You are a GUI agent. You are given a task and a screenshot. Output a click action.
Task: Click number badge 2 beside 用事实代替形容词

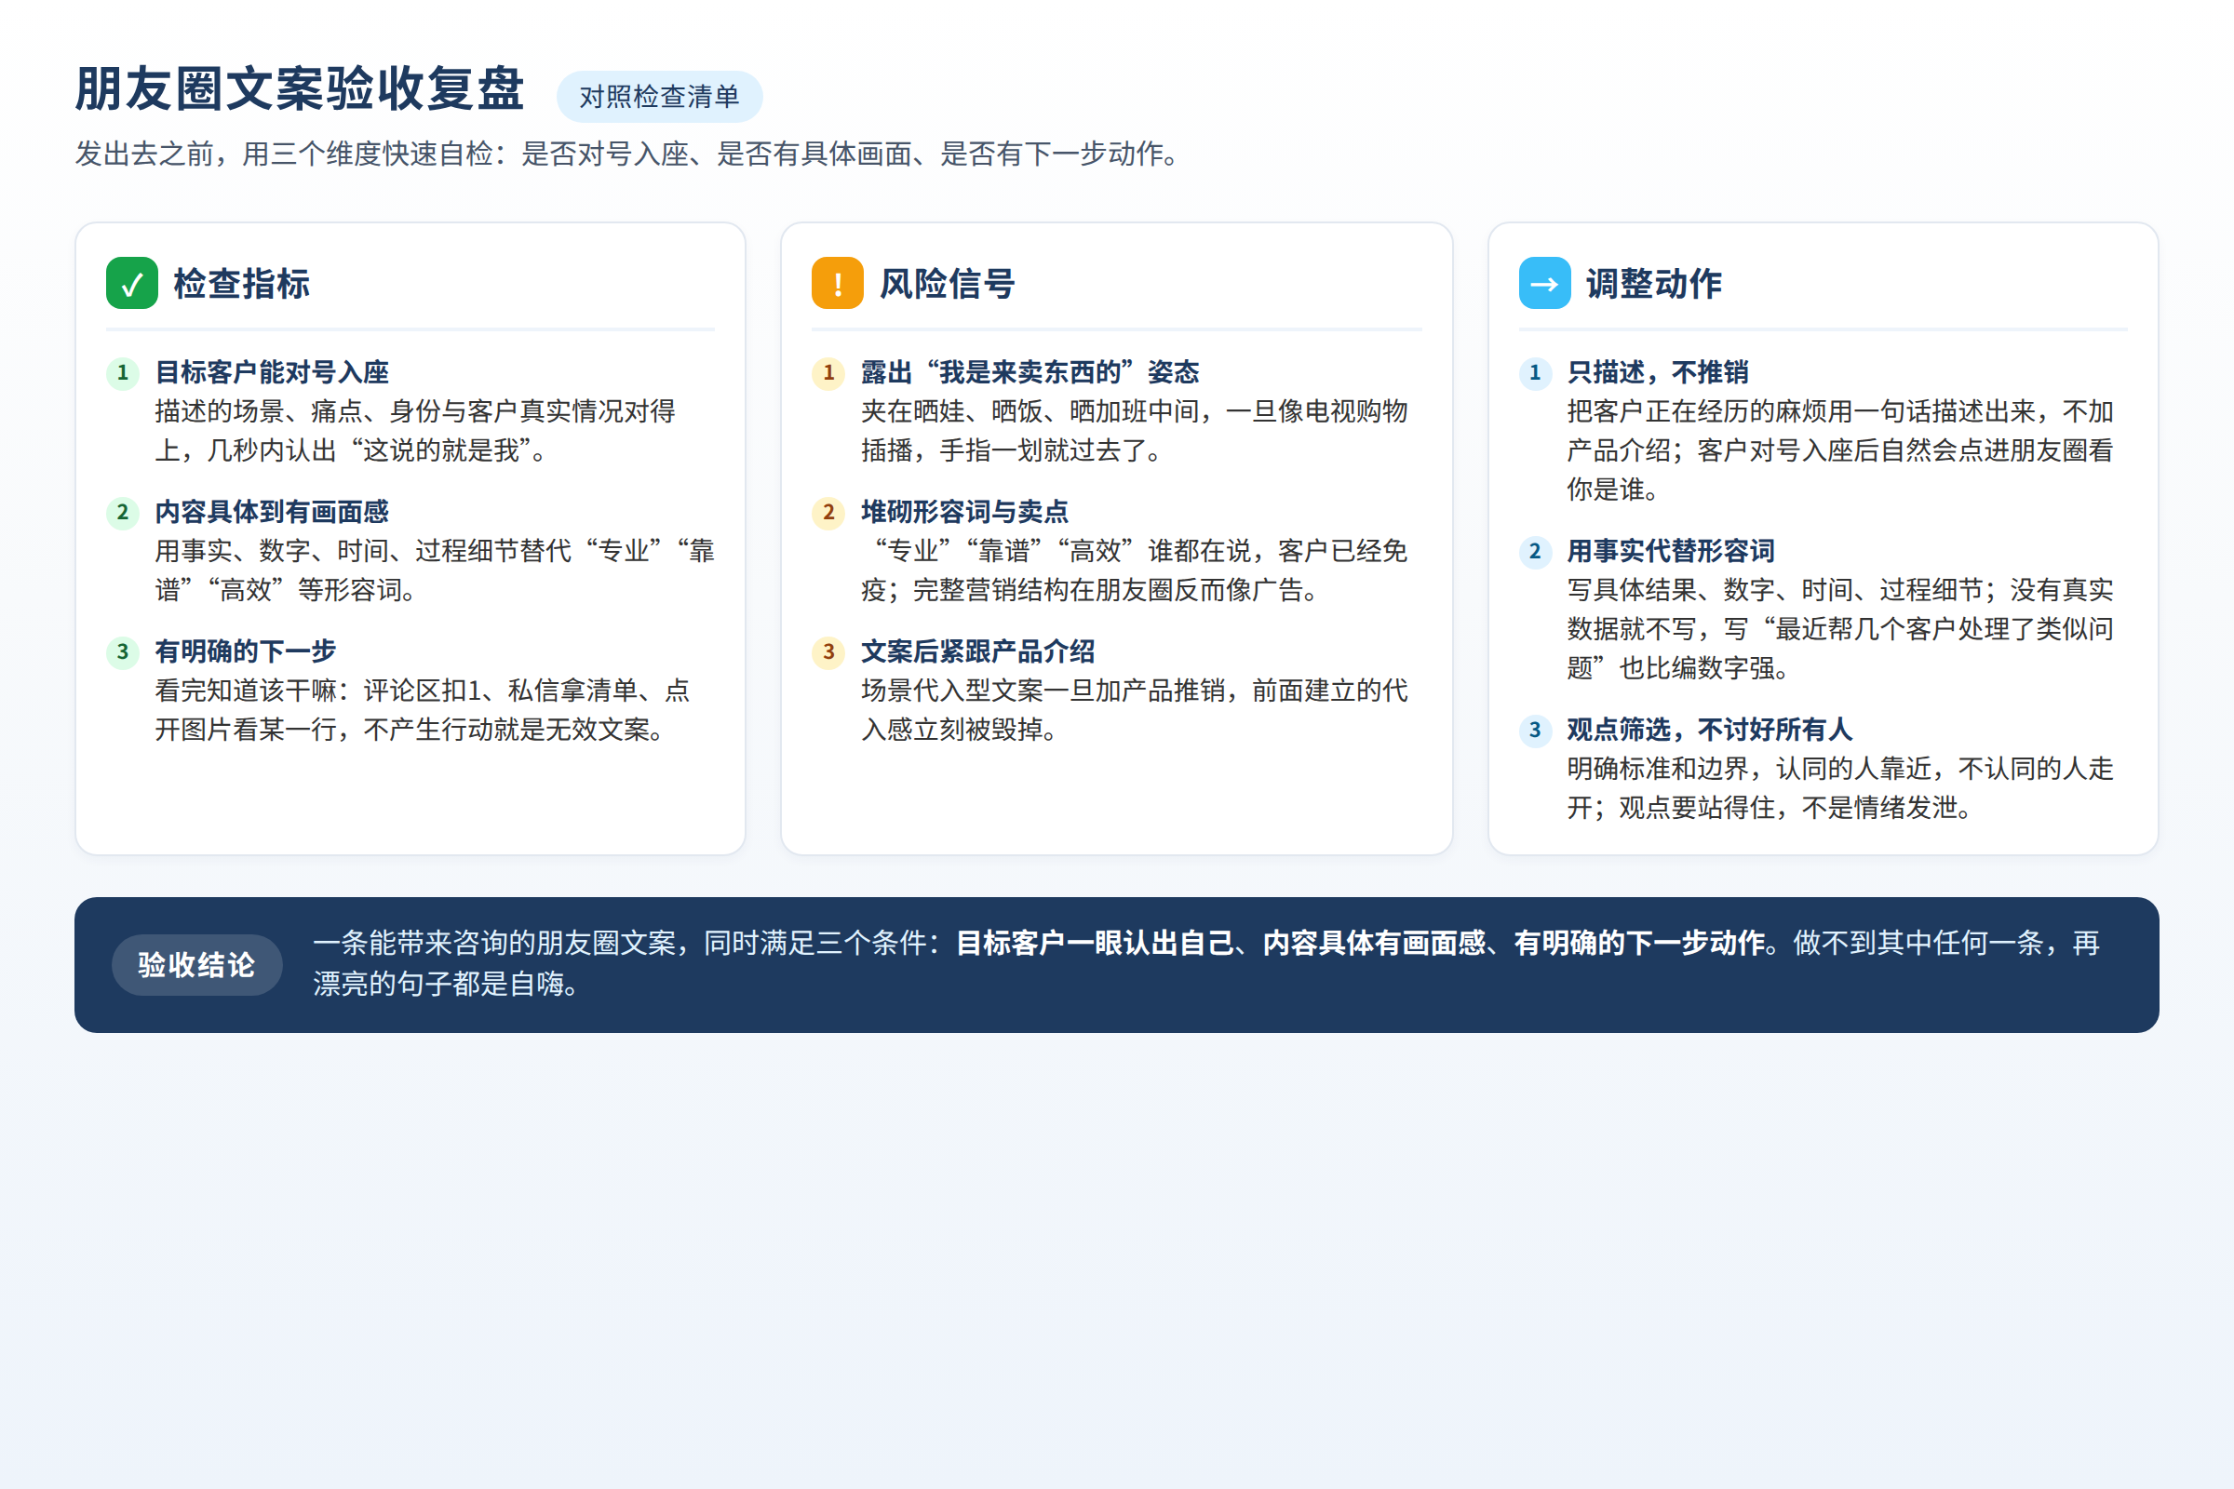pos(1535,552)
